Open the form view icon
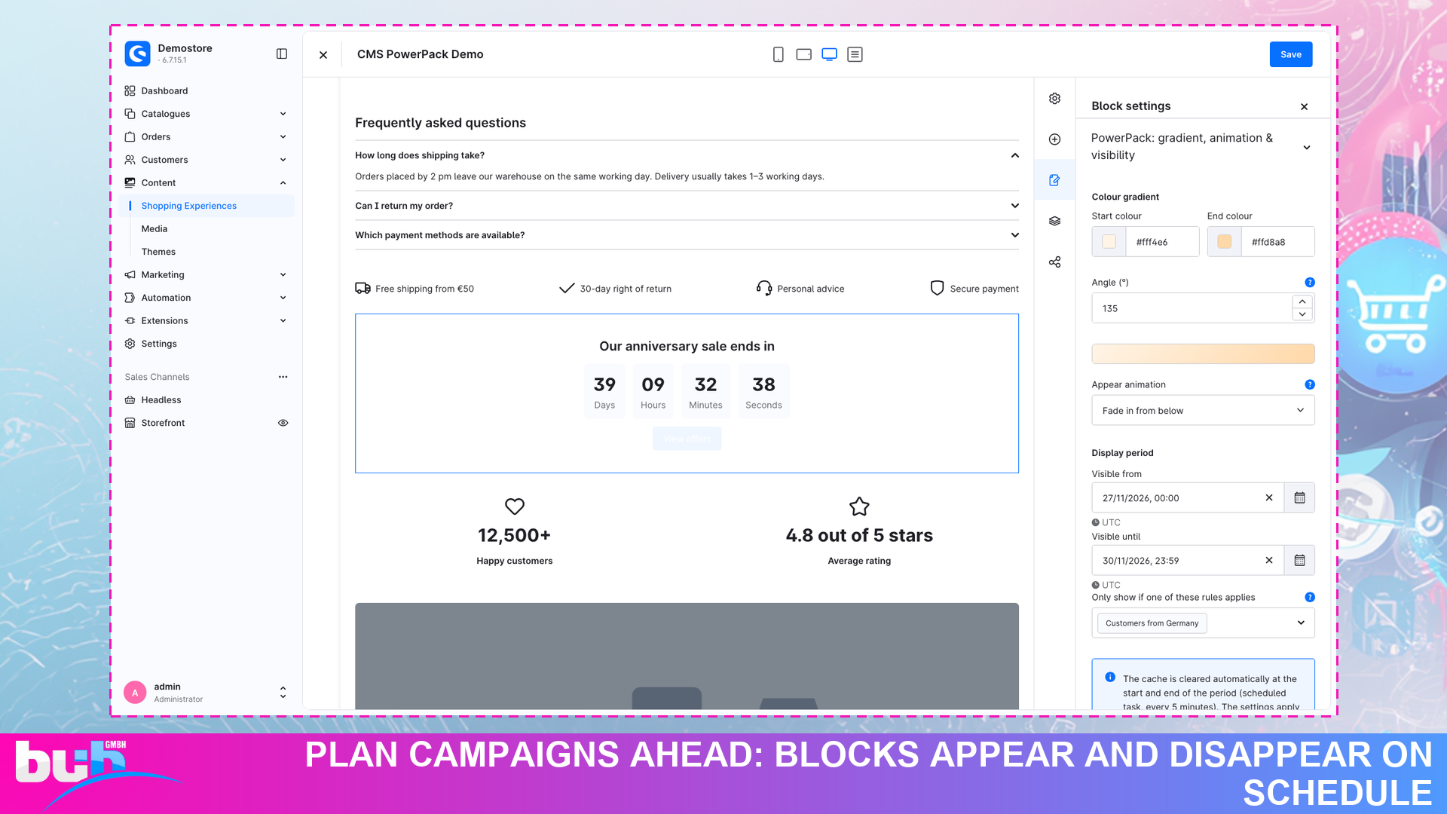The width and height of the screenshot is (1447, 814). point(855,54)
